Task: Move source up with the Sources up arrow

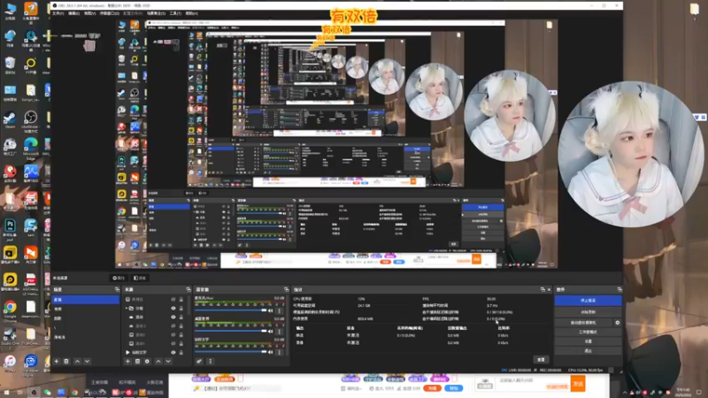Action: coord(158,362)
